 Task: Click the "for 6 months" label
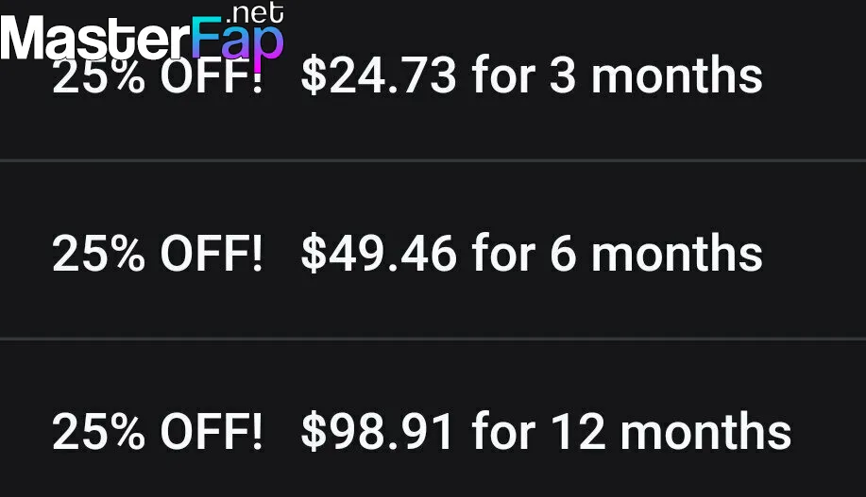click(617, 254)
